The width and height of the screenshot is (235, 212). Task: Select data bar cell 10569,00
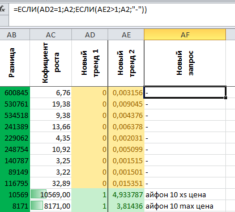(x=50, y=194)
